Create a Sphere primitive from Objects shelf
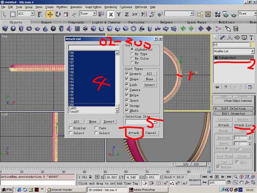 (x=13, y=29)
